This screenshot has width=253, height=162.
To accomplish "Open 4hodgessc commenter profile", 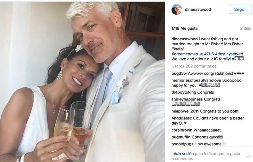I will pyautogui.click(x=182, y=118).
